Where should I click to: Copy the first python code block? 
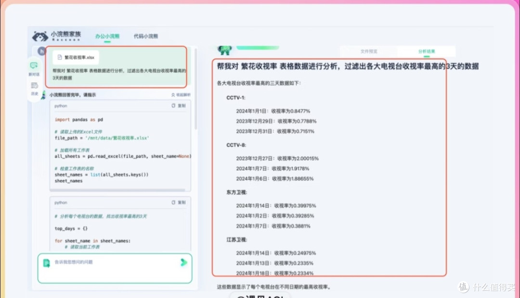click(179, 106)
